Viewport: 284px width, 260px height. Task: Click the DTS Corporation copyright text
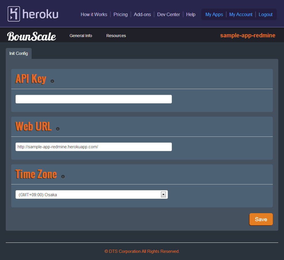click(x=142, y=251)
